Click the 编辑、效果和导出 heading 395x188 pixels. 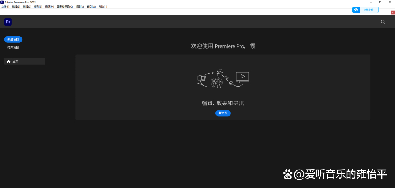click(223, 103)
